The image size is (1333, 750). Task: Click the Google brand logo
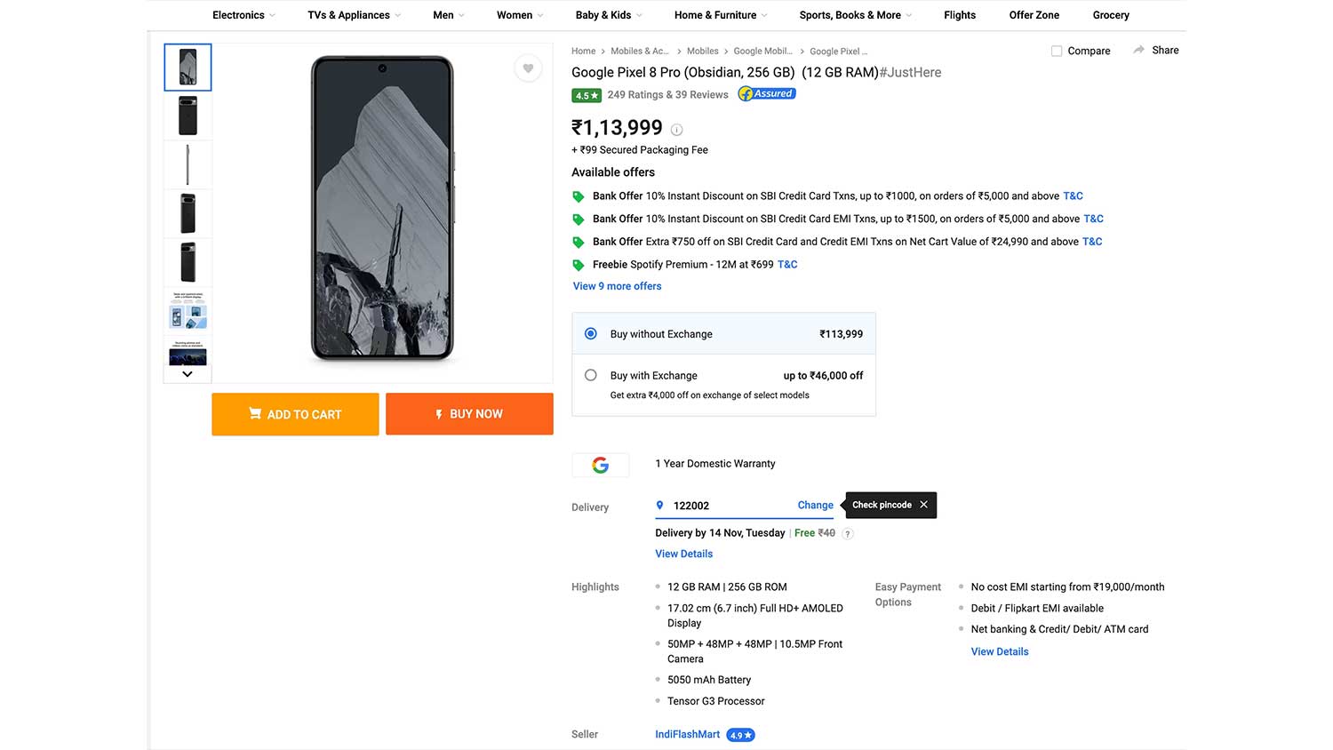pos(601,465)
